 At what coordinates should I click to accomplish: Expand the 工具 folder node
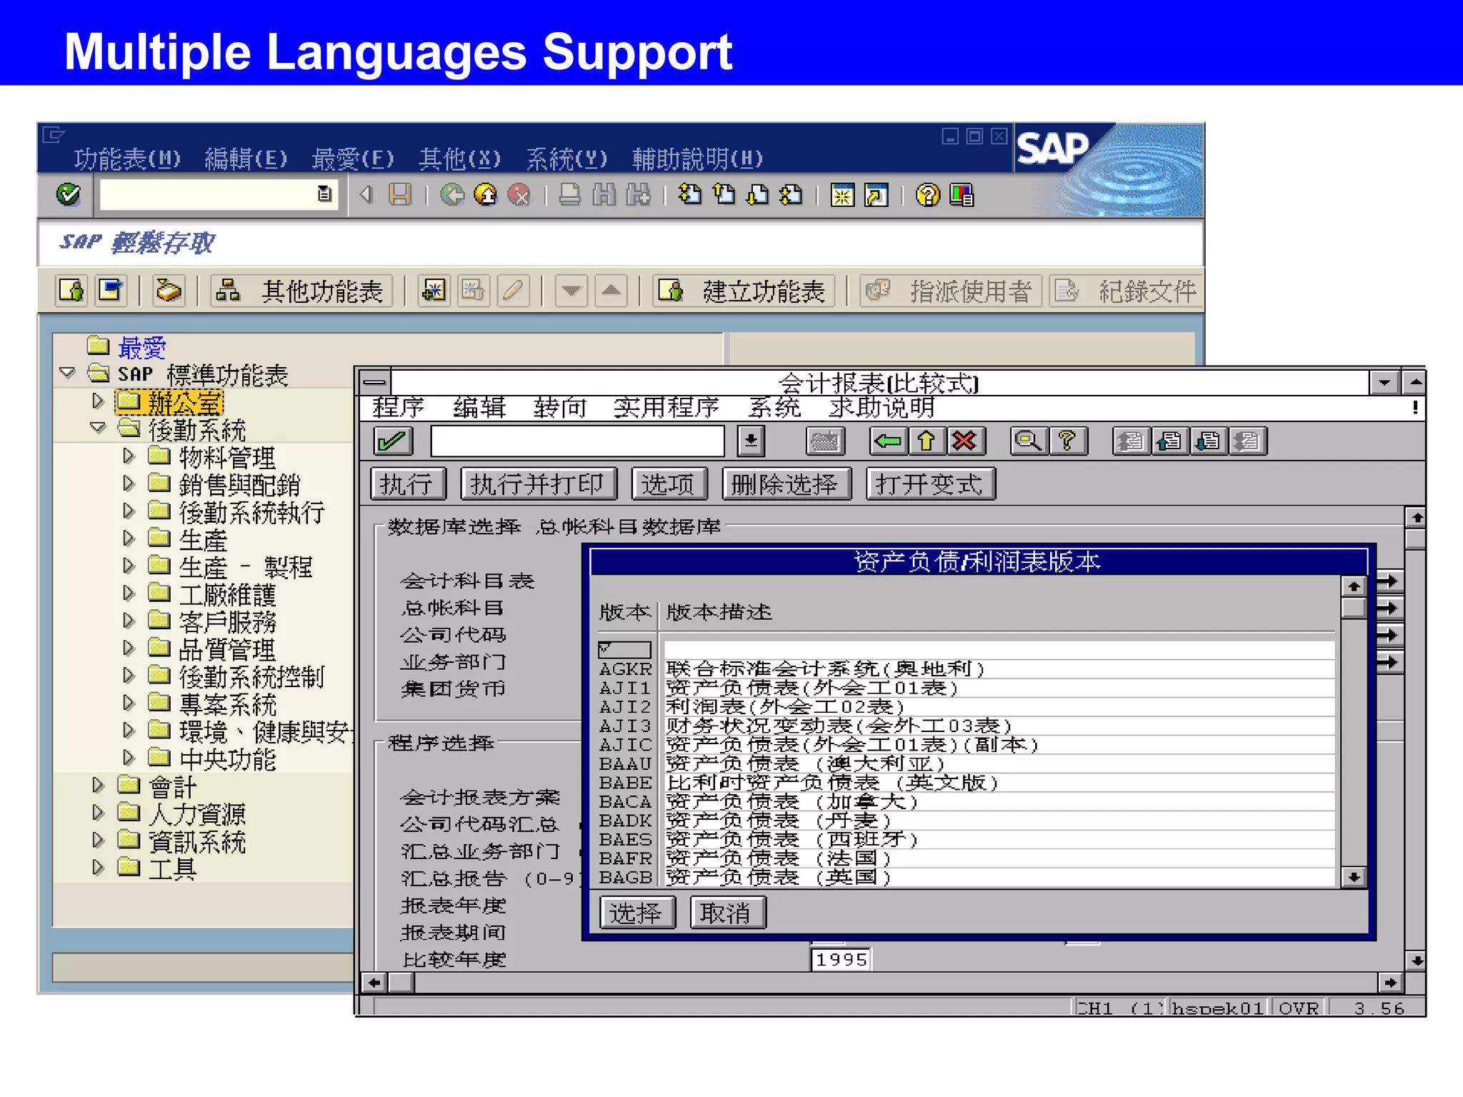pyautogui.click(x=98, y=868)
